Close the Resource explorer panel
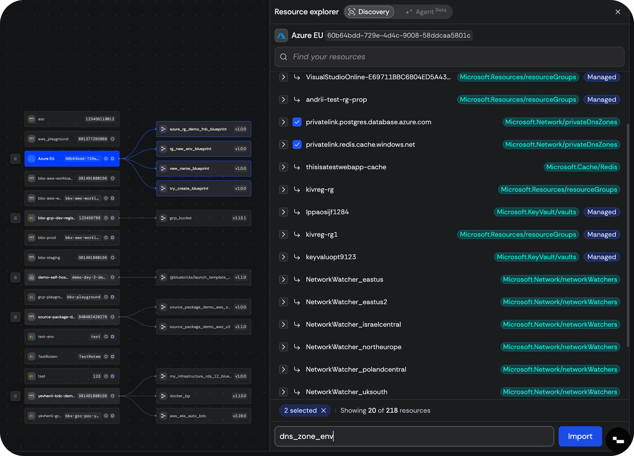 tap(618, 12)
